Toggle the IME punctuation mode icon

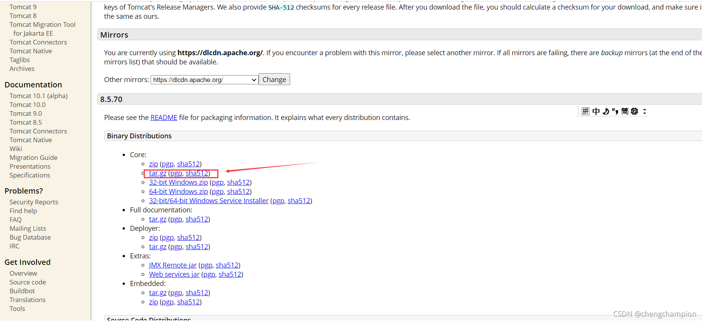(615, 111)
